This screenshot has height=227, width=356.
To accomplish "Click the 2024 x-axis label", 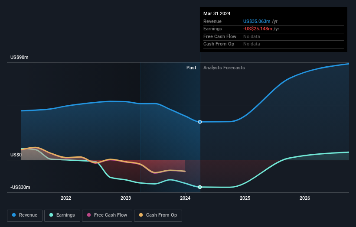I will [185, 198].
